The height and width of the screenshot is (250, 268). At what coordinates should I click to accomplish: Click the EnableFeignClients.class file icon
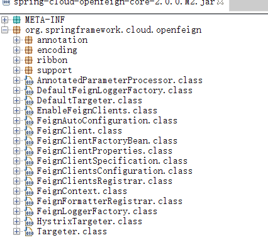(29, 111)
